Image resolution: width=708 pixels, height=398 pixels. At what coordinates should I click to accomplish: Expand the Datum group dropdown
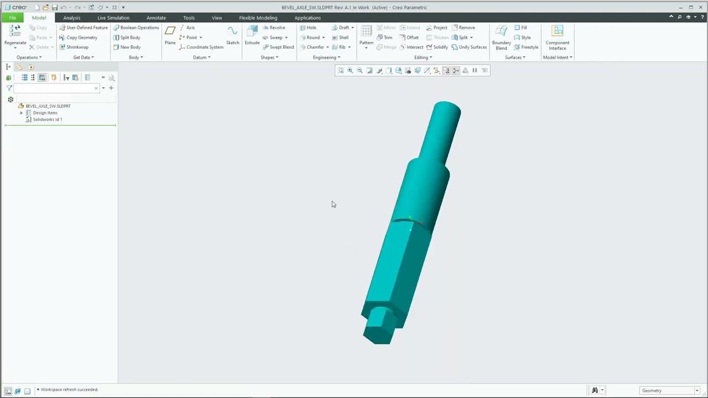201,57
